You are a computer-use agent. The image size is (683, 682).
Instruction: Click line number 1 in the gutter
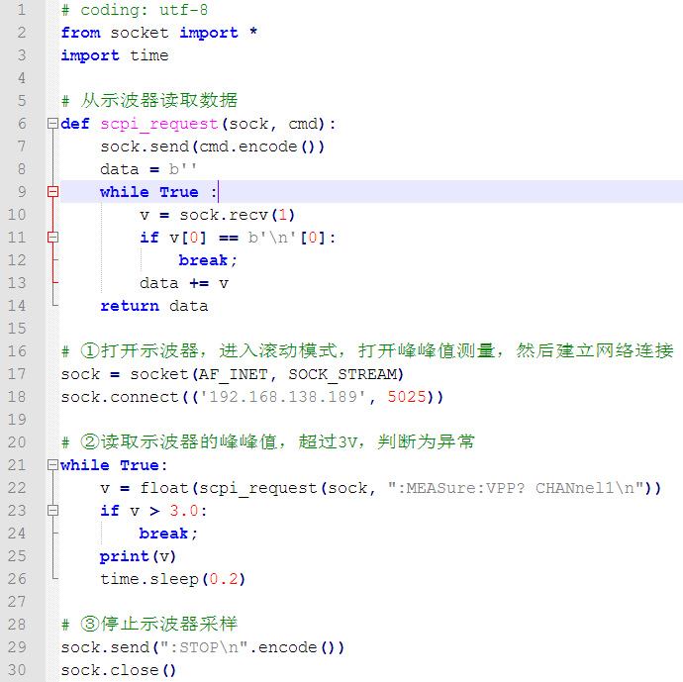(x=22, y=10)
